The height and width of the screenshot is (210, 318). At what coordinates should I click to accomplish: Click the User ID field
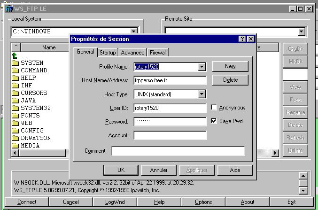pyautogui.click(x=170, y=108)
